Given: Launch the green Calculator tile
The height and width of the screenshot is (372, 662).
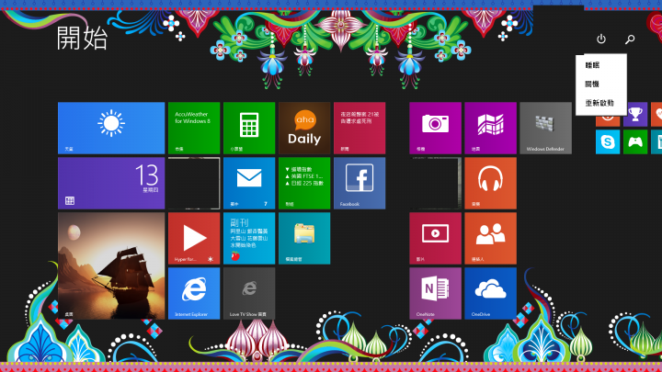Looking at the screenshot, I should pos(249,129).
